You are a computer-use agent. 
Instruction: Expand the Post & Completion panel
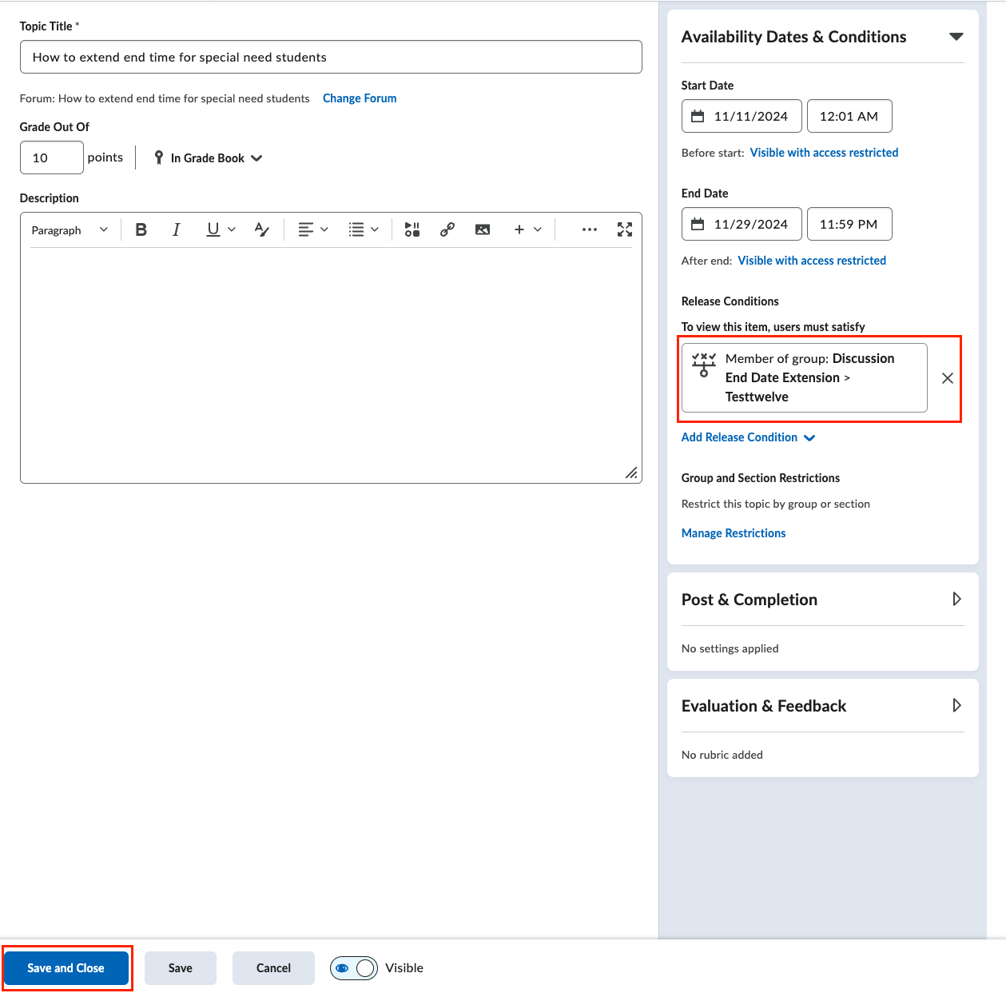point(956,599)
